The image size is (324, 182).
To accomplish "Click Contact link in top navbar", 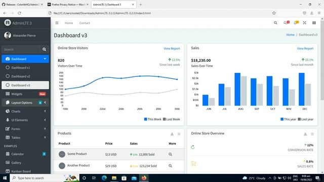I will point(85,23).
